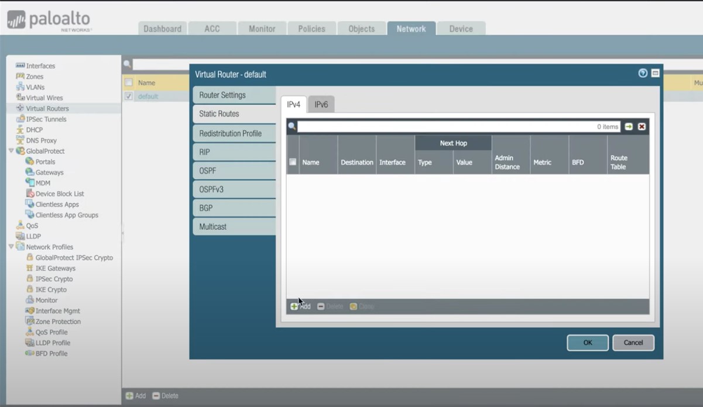This screenshot has width=703, height=407.
Task: Click the Interfaces icon in sidebar
Action: [x=20, y=65]
